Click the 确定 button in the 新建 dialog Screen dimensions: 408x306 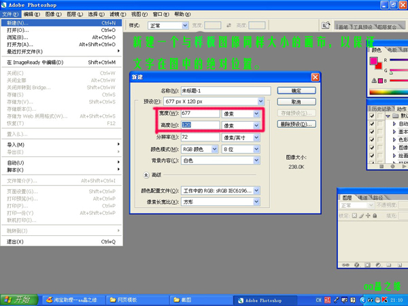click(296, 90)
